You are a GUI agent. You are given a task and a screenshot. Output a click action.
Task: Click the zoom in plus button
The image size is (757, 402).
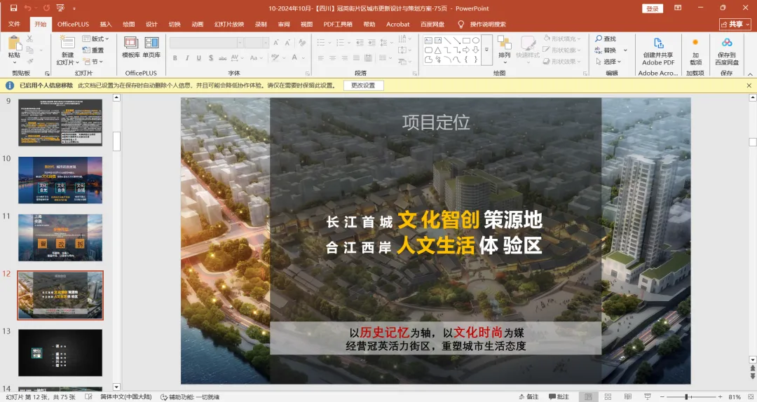(x=721, y=396)
